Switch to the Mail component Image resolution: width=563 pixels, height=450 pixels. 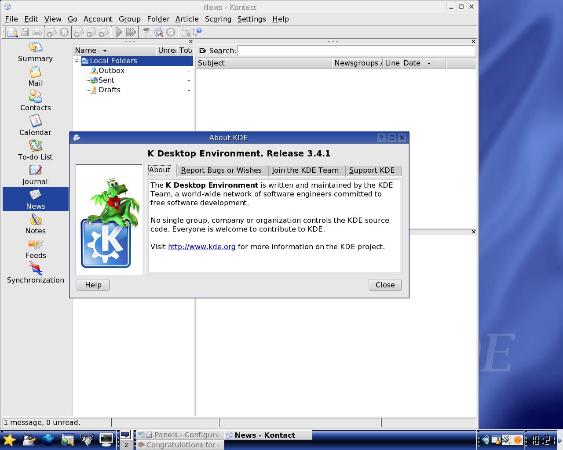[35, 76]
